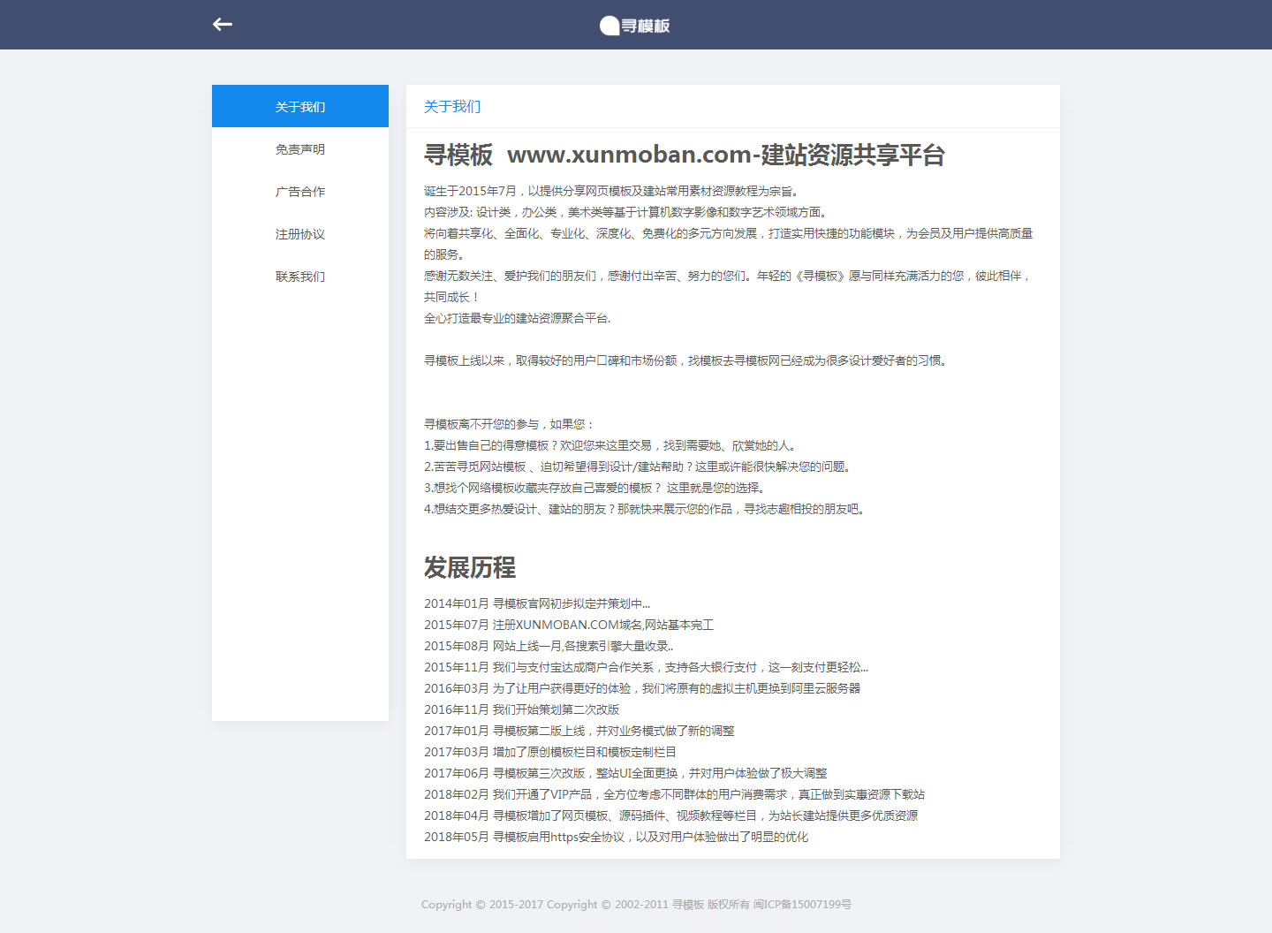
Task: Click the 2015年07月 XUNMOBAN.COM domain entry
Action: coord(569,625)
